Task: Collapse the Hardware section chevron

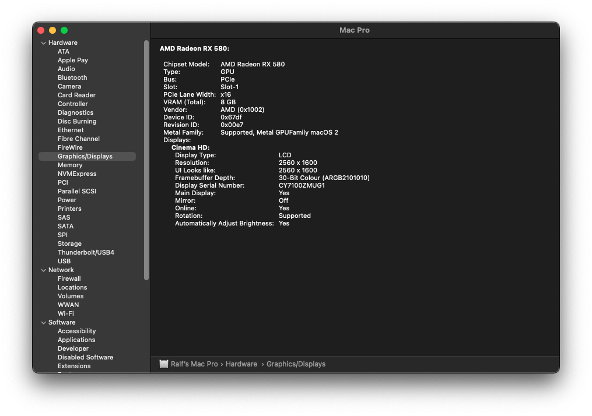Action: click(x=43, y=43)
